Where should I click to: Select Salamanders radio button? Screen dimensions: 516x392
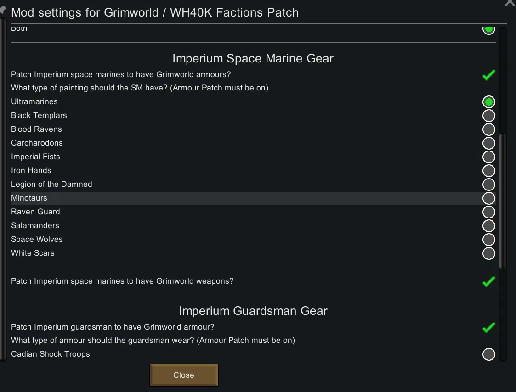point(488,226)
